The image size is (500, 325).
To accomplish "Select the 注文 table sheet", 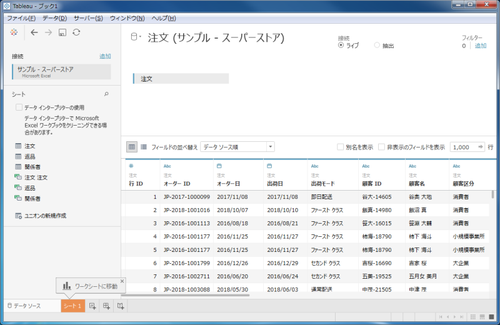I will point(30,146).
